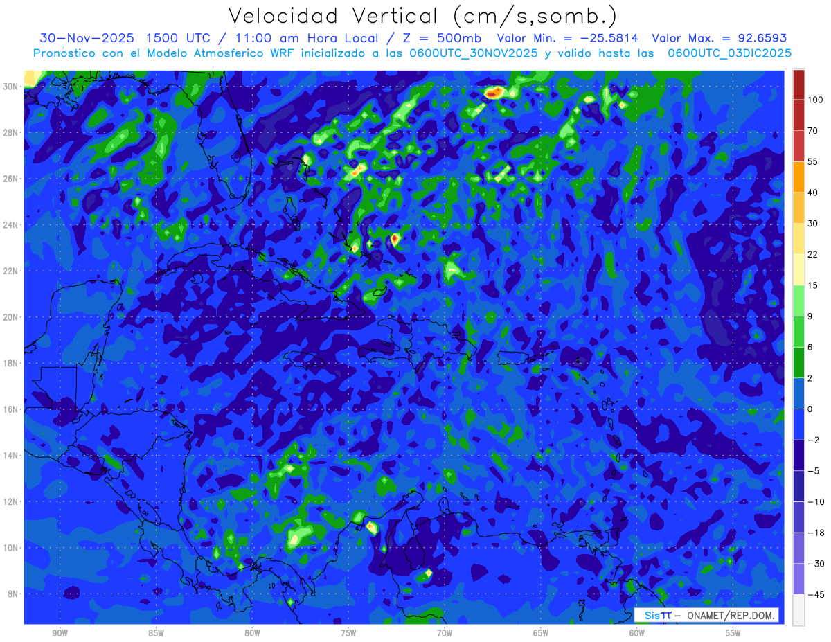Click the colorbar label "100"
This screenshot has height=642, width=831.
click(815, 100)
